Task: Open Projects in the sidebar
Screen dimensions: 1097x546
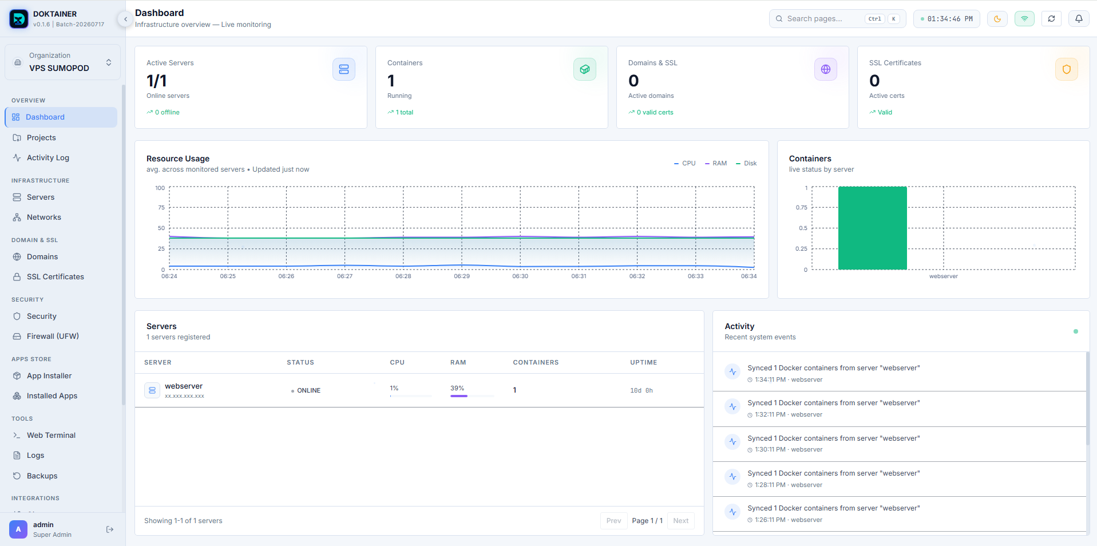Action: coord(61,137)
